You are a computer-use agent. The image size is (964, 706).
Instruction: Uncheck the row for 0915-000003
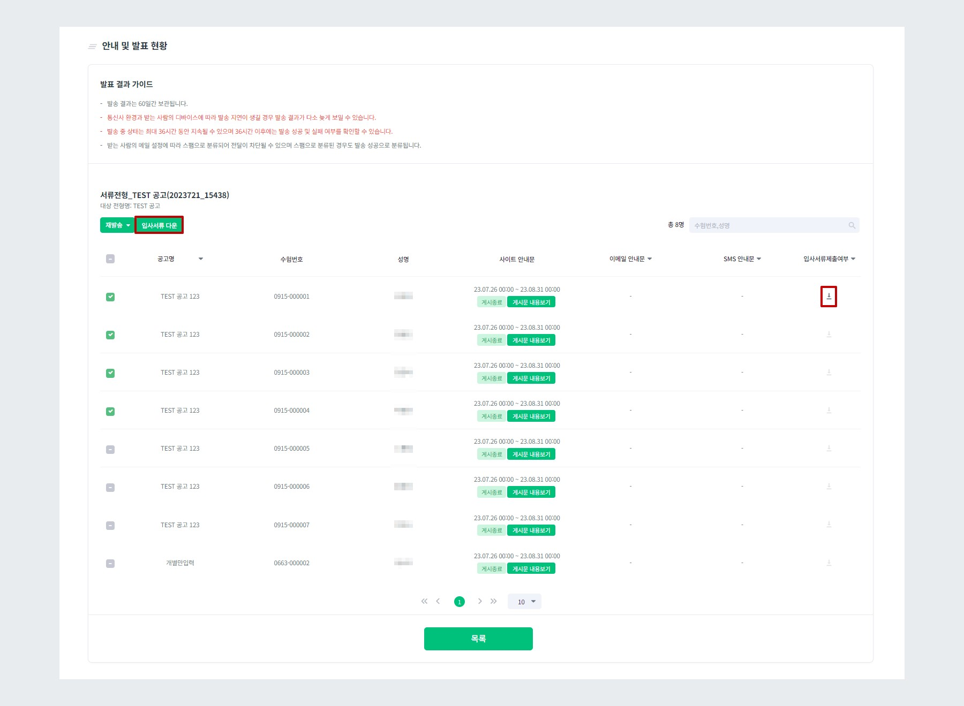coord(110,373)
